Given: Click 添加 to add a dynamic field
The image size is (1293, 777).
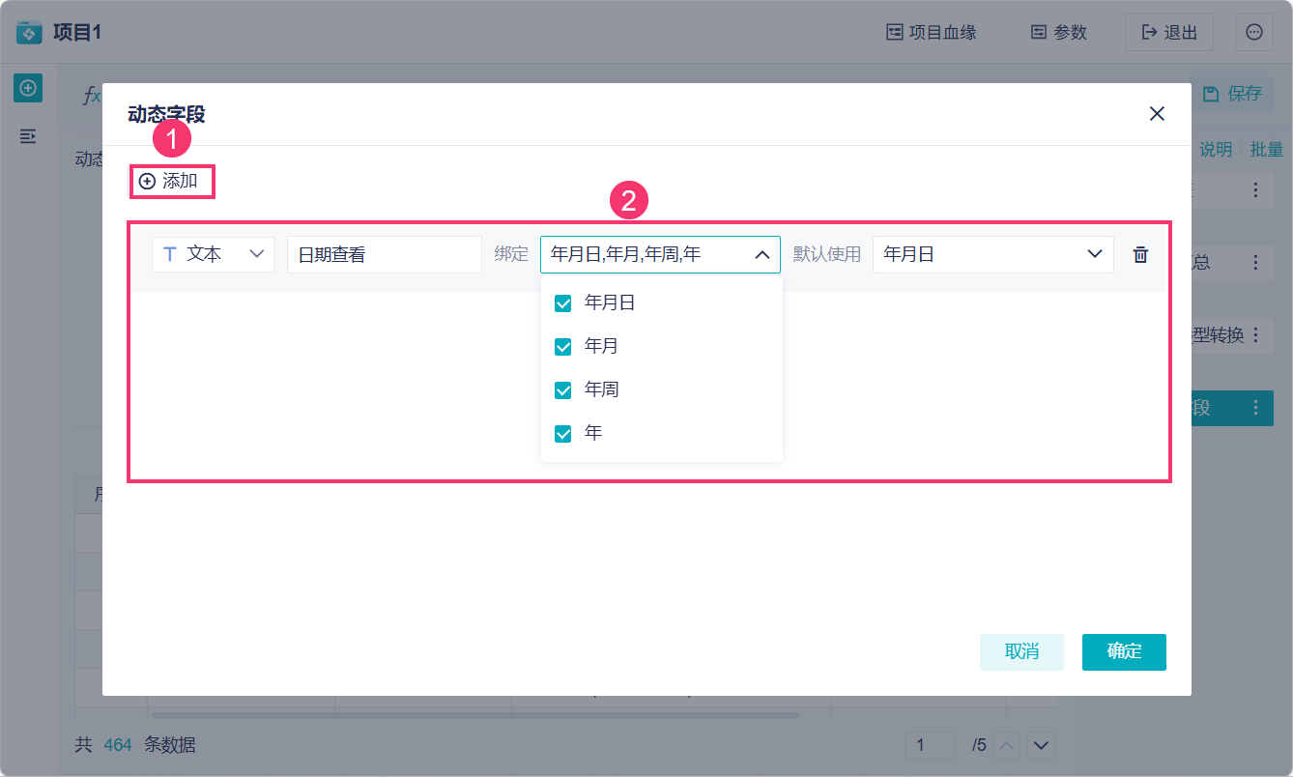Looking at the screenshot, I should coord(169,181).
